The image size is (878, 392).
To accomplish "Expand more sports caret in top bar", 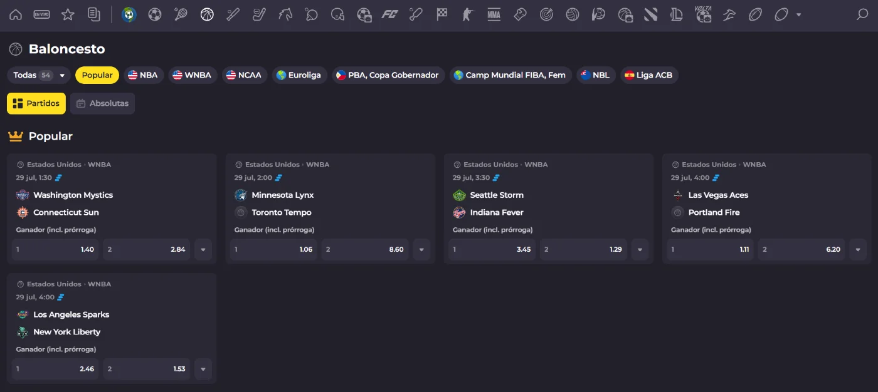I will click(798, 14).
